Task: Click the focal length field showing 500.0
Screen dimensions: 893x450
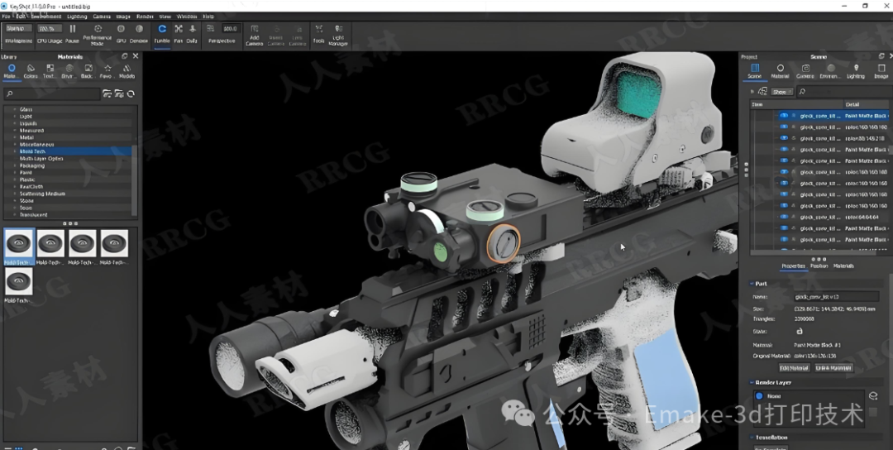Action: (x=230, y=28)
